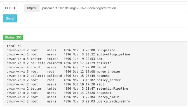Click the adm directory name in the output

[100, 59]
